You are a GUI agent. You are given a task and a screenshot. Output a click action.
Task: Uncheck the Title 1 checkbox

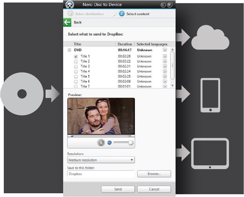[76, 57]
